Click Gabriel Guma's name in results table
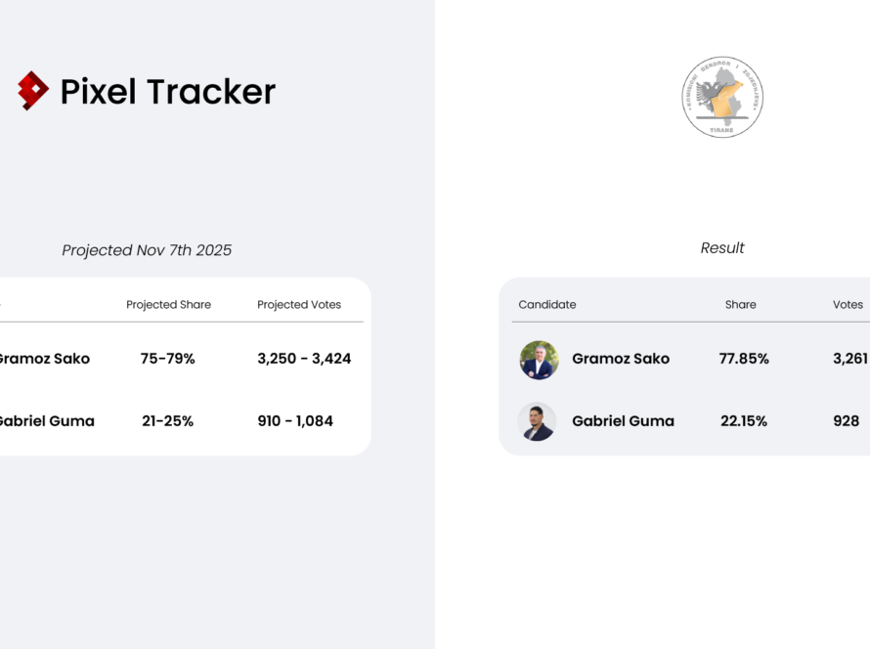870x649 pixels. coord(623,421)
